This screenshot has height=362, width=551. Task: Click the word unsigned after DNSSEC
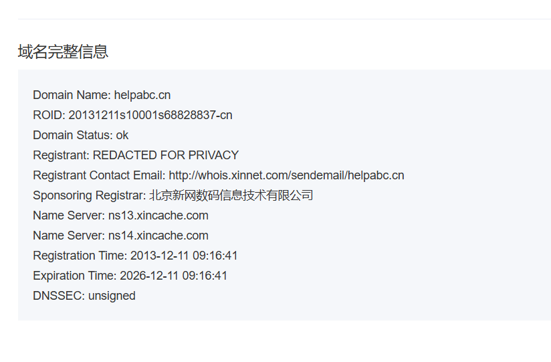(112, 296)
